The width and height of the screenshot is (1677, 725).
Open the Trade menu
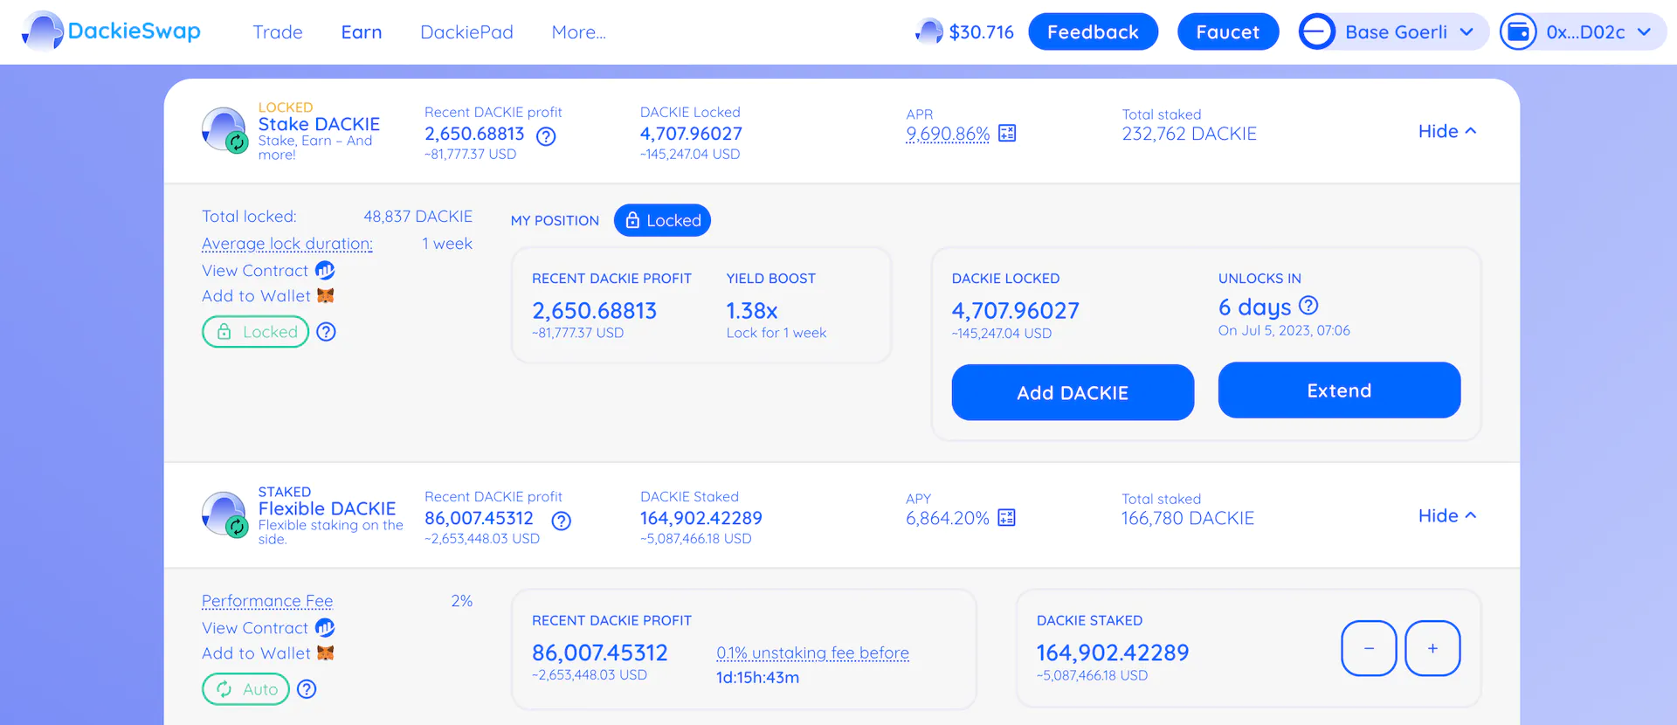coord(278,32)
